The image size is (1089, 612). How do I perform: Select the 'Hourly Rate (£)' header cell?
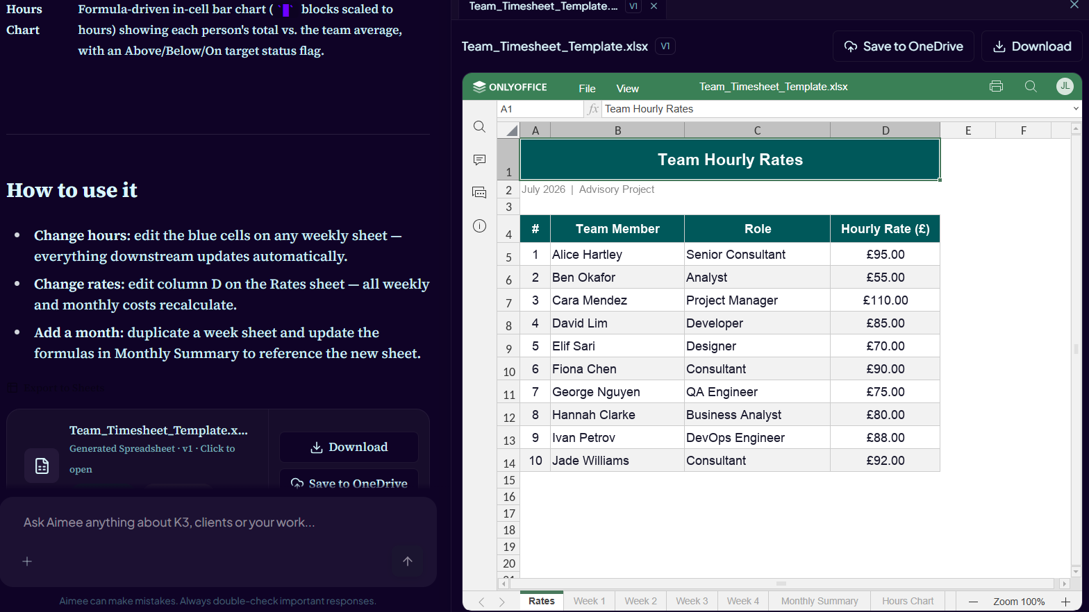point(886,229)
